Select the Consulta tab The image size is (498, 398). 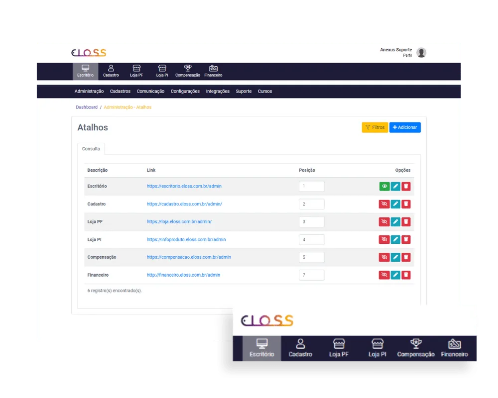91,149
